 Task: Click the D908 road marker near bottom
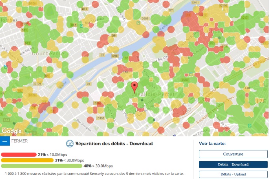coord(100,118)
